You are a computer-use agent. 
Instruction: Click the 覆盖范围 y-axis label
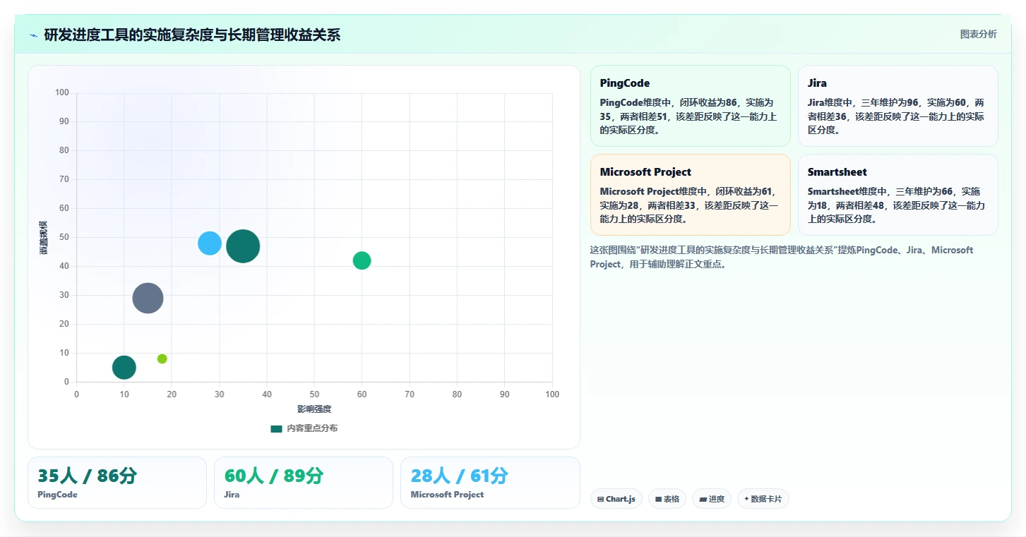(x=44, y=237)
